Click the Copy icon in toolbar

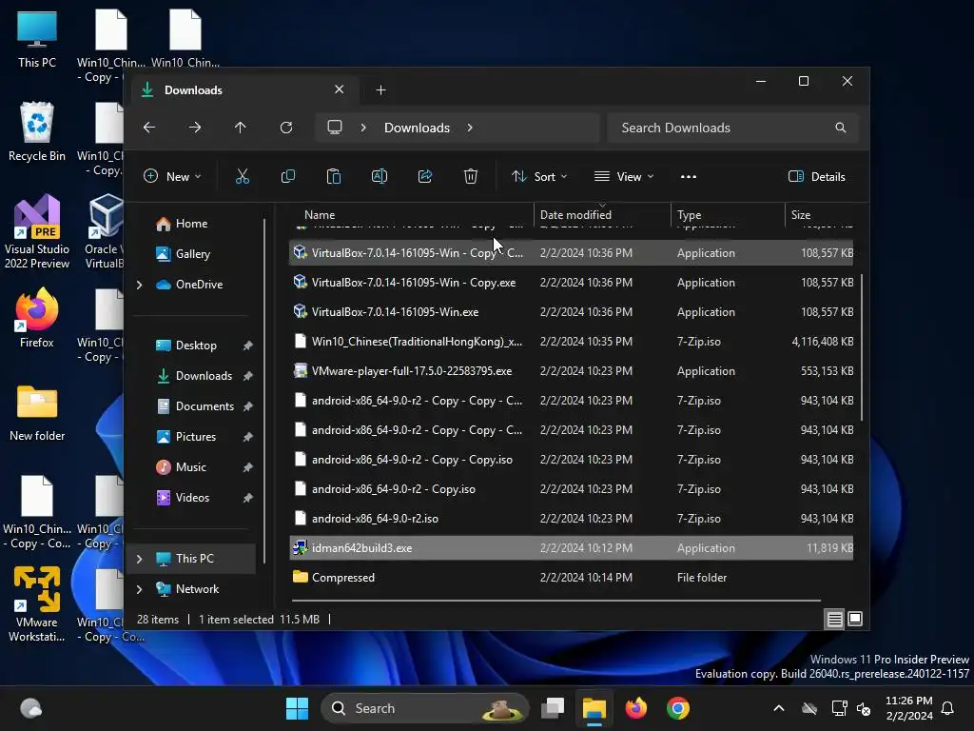point(288,176)
